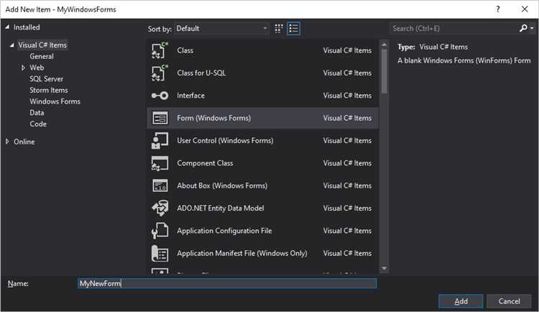Click the search magnifier icon
The height and width of the screenshot is (312, 539).
click(x=523, y=28)
